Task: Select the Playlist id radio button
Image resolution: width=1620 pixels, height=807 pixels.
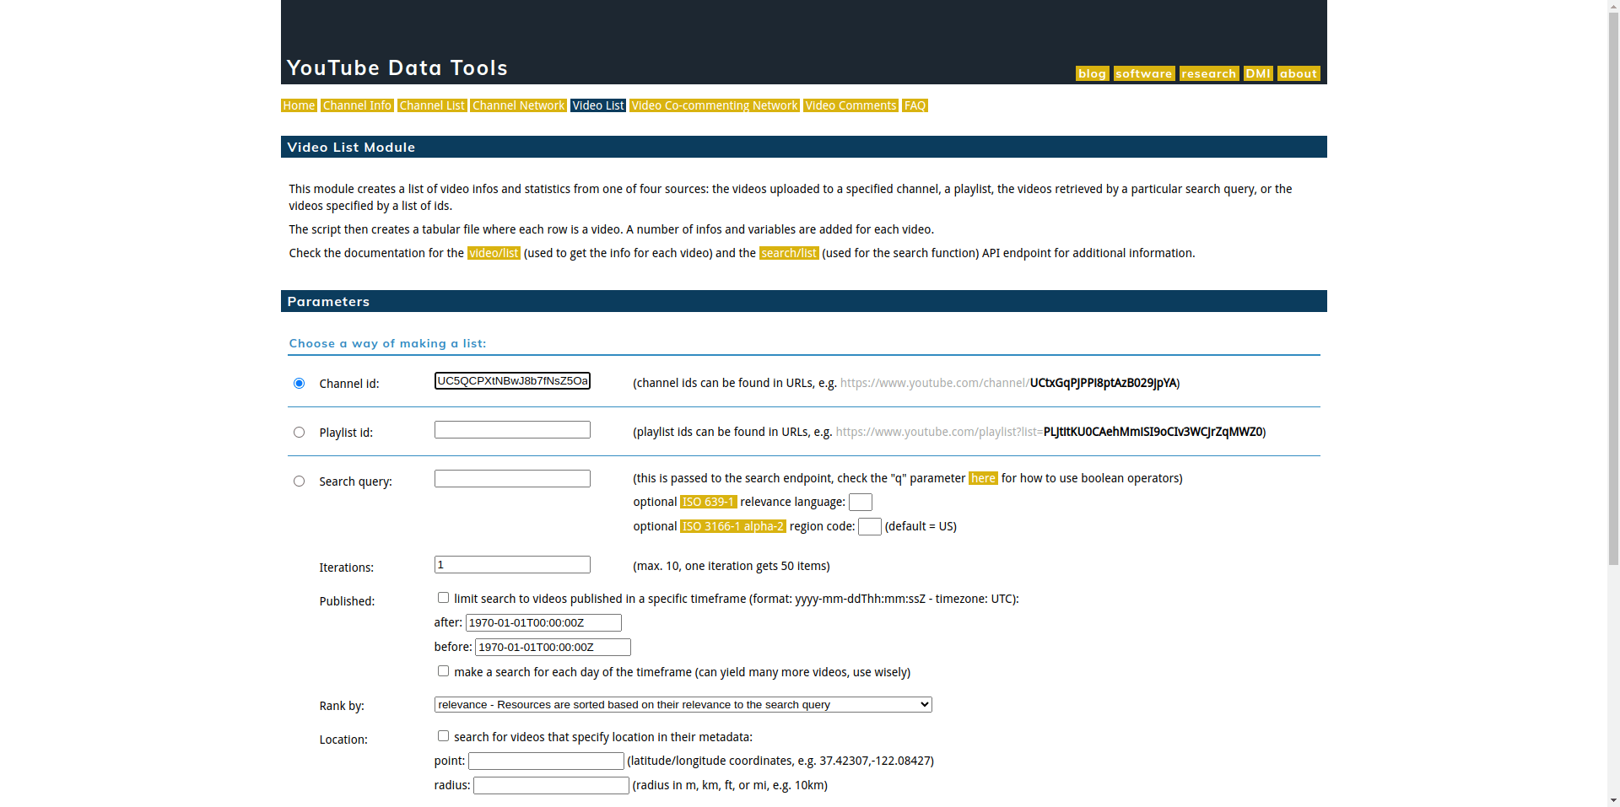Action: pyautogui.click(x=298, y=432)
